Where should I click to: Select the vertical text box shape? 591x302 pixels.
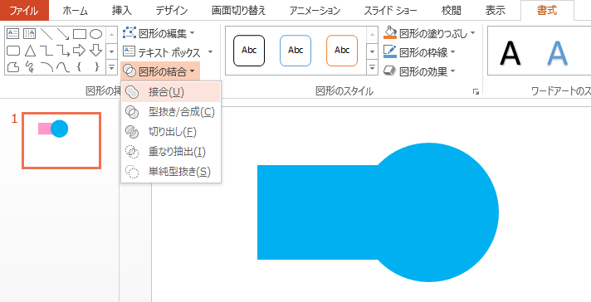(x=29, y=34)
